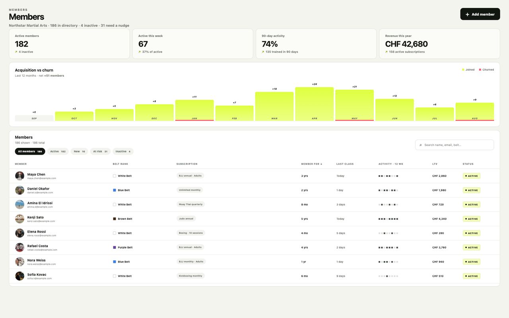Click Daniel Okafor's blue belt color square
This screenshot has height=318, width=509.
pyautogui.click(x=115, y=190)
